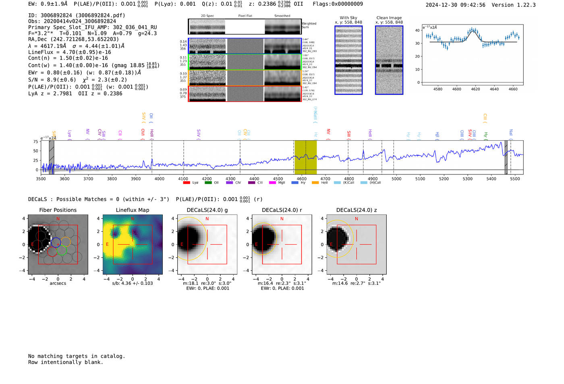Screen dimensions: 564x384
Task: Select the dark purple CIII legend swatch
Action: coord(251,183)
